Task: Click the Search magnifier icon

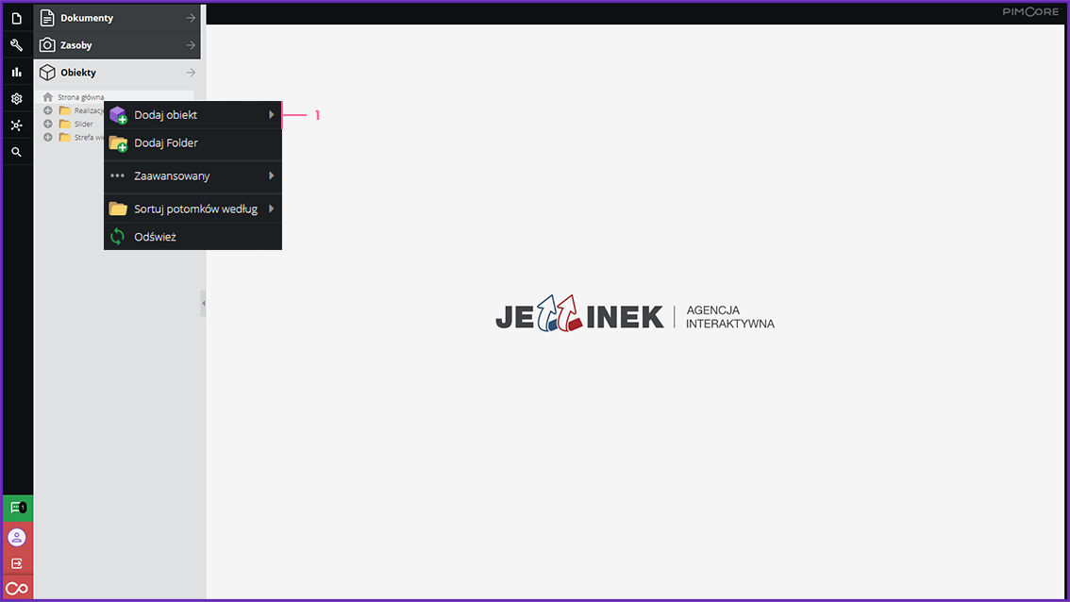Action: [17, 152]
